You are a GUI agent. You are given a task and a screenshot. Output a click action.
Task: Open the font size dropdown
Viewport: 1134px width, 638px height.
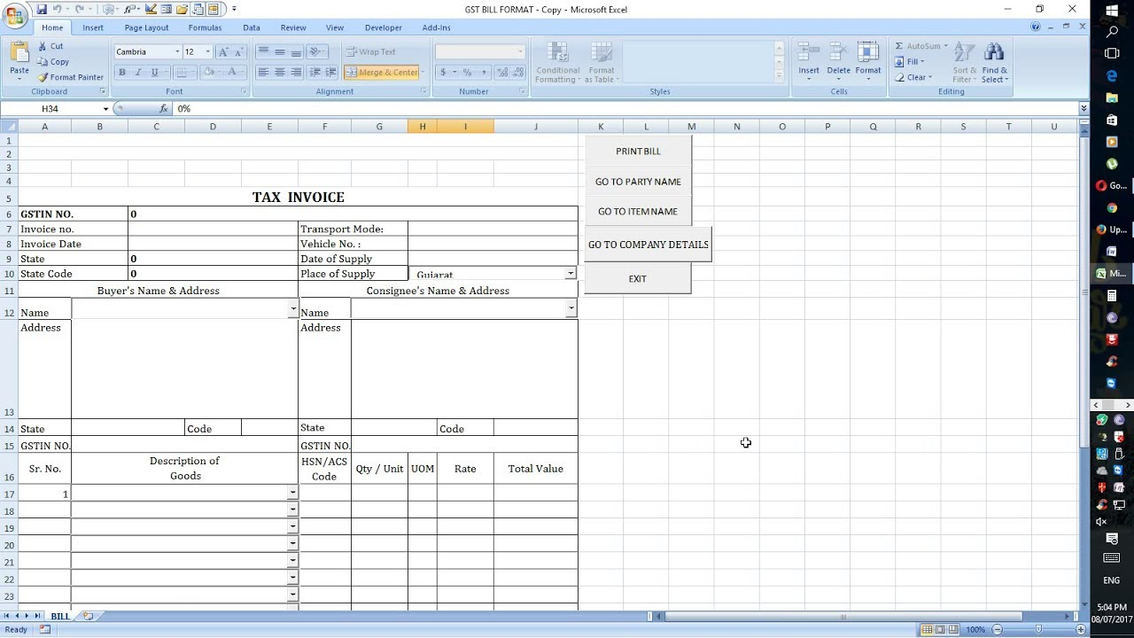point(208,51)
